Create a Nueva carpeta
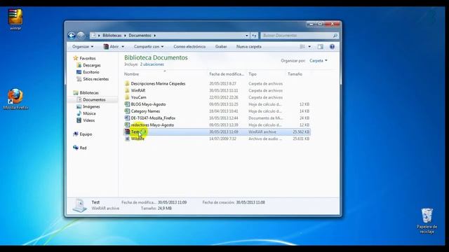The image size is (449, 252). [249, 47]
